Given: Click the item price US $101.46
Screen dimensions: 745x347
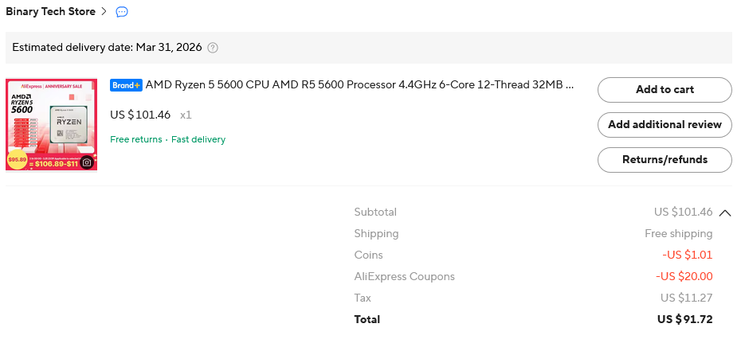Looking at the screenshot, I should [x=140, y=115].
